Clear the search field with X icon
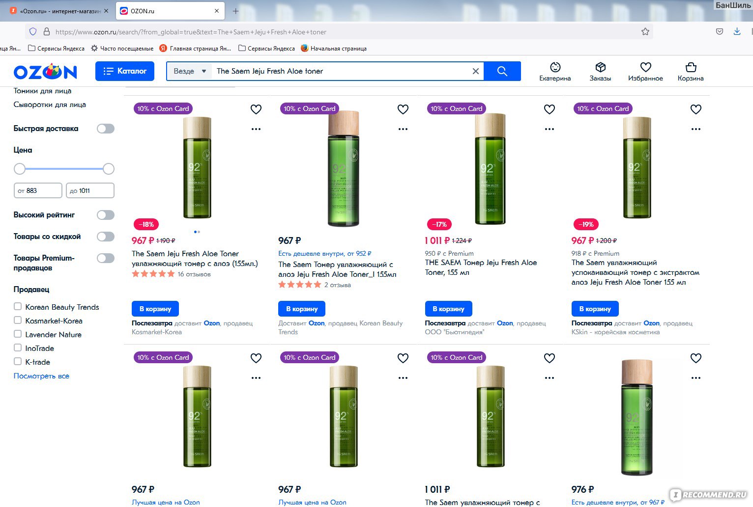This screenshot has height=507, width=753. pos(475,71)
